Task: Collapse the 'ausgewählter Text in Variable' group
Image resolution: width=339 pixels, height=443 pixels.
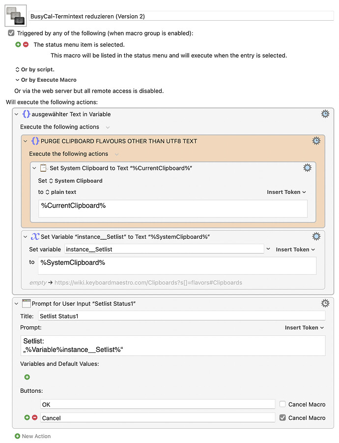Action: [17, 114]
